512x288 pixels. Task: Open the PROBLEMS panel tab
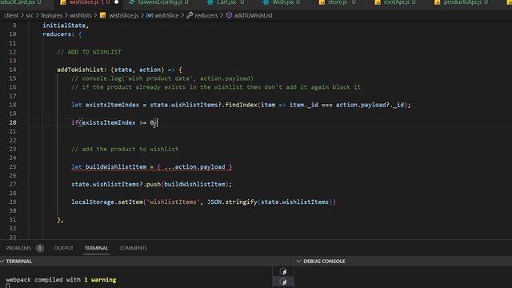click(x=18, y=248)
